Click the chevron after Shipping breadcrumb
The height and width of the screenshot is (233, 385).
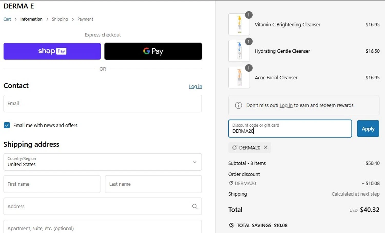(x=73, y=19)
